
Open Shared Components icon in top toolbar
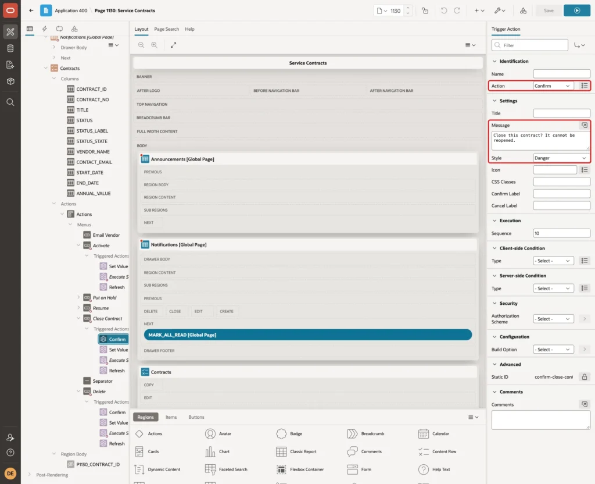(x=523, y=10)
